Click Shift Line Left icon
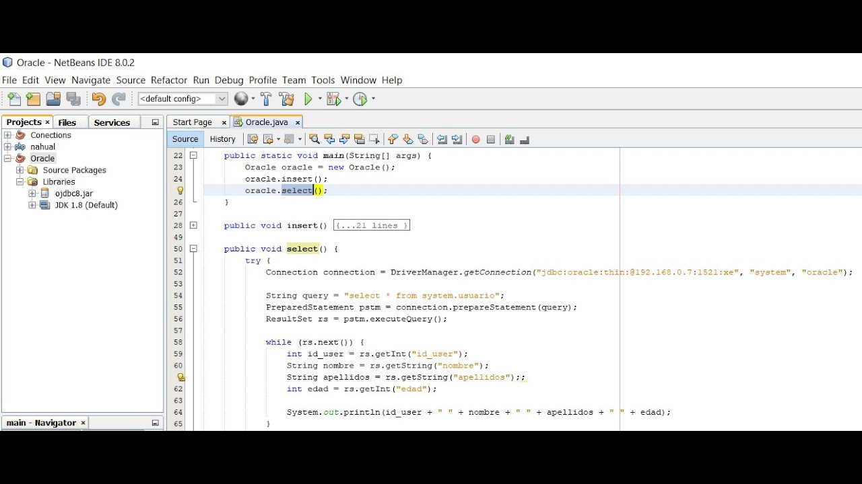The width and height of the screenshot is (862, 484). tap(442, 139)
